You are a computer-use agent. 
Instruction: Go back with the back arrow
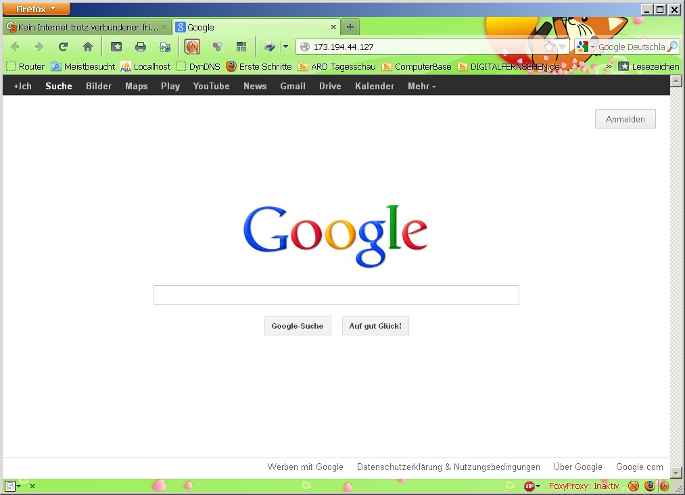coord(16,47)
